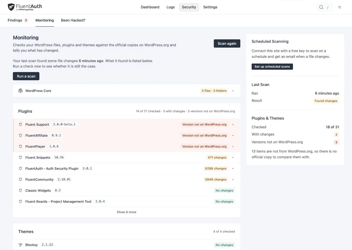352x250 pixels.
Task: Click plug icon beside Fluent Snippets
Action: [x=20, y=157]
